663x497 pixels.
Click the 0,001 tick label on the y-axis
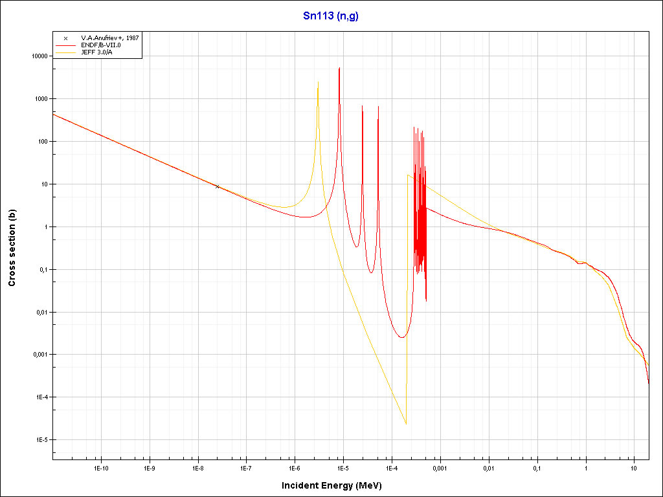[38, 355]
